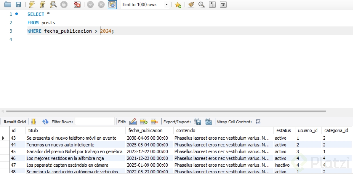Save the script with the floppy disk icon
This screenshot has height=174, width=353.
tap(18, 4)
